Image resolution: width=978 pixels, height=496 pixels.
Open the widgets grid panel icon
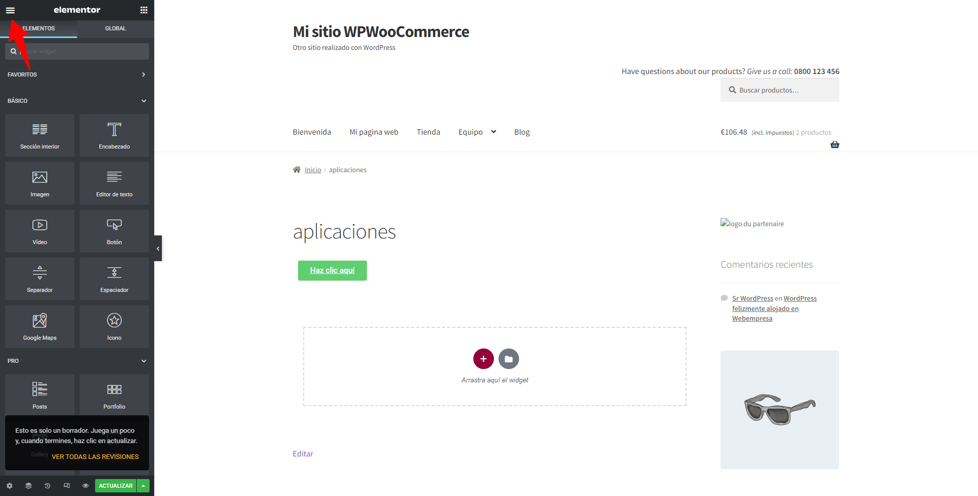(x=144, y=10)
